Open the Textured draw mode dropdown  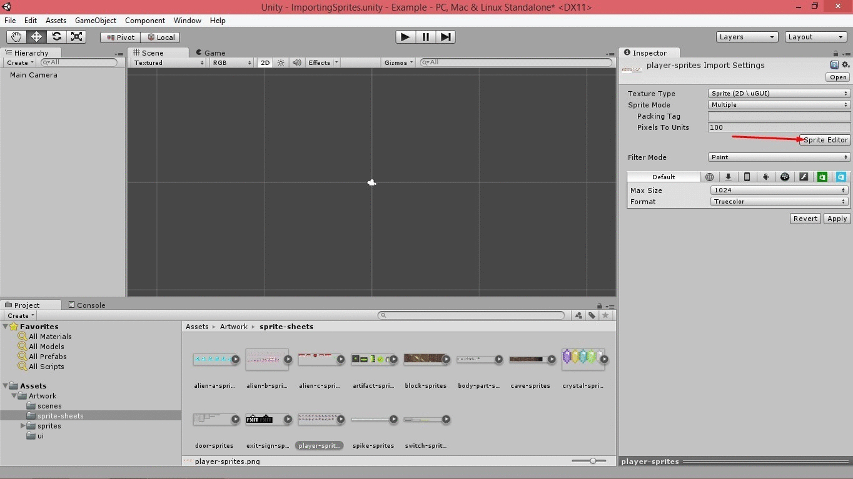click(168, 62)
